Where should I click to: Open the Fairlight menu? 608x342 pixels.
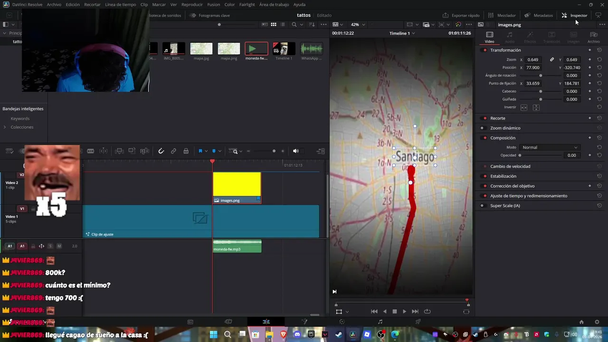247,4
